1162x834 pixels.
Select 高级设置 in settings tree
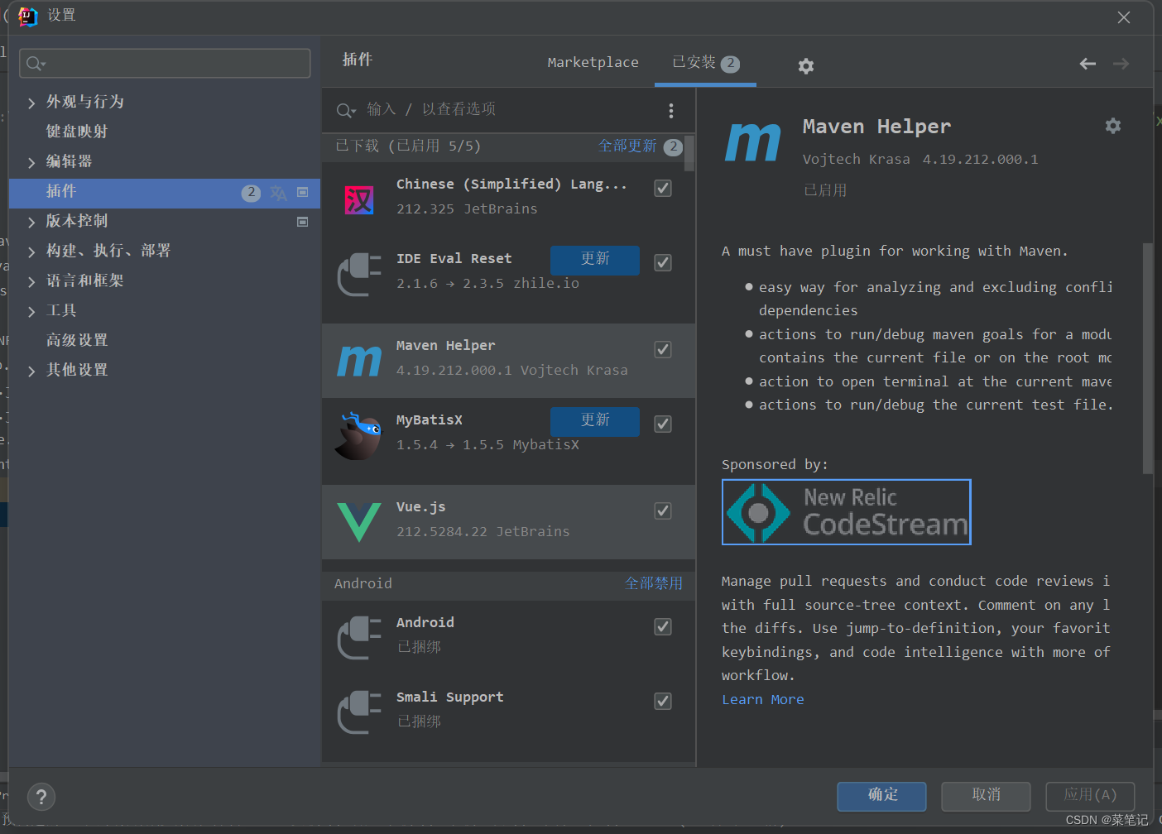[77, 340]
